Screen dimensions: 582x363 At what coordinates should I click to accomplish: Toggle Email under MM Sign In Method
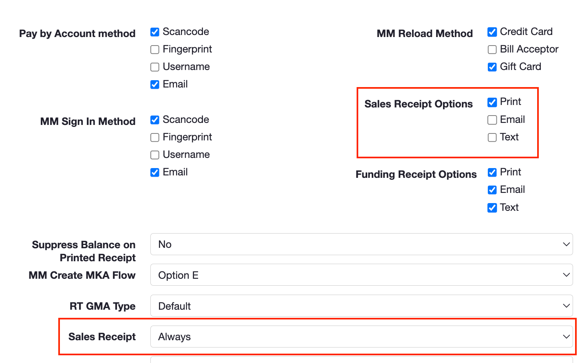coord(155,173)
